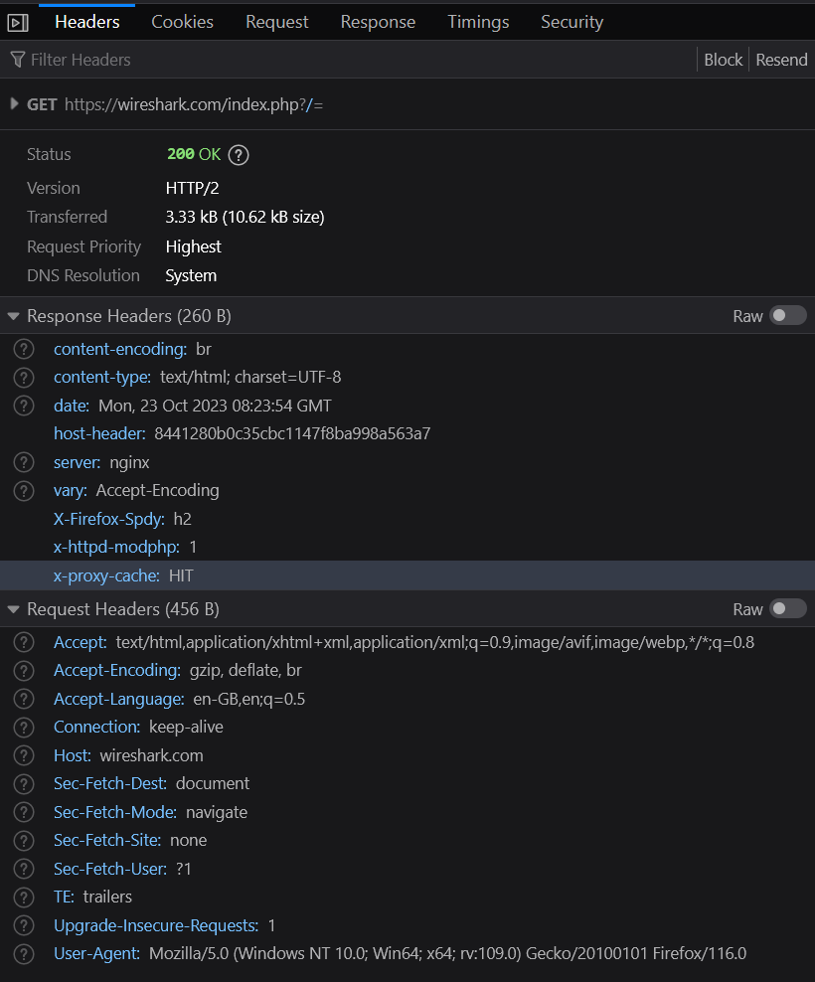Viewport: 815px width, 982px height.
Task: Open help for vary response header
Action: click(24, 491)
